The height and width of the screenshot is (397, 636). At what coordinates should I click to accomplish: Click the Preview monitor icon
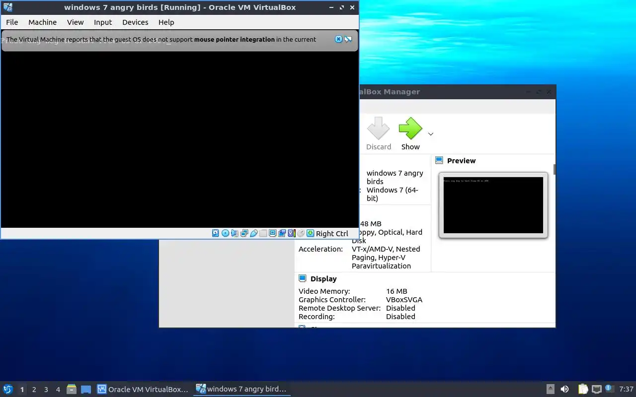coord(439,160)
